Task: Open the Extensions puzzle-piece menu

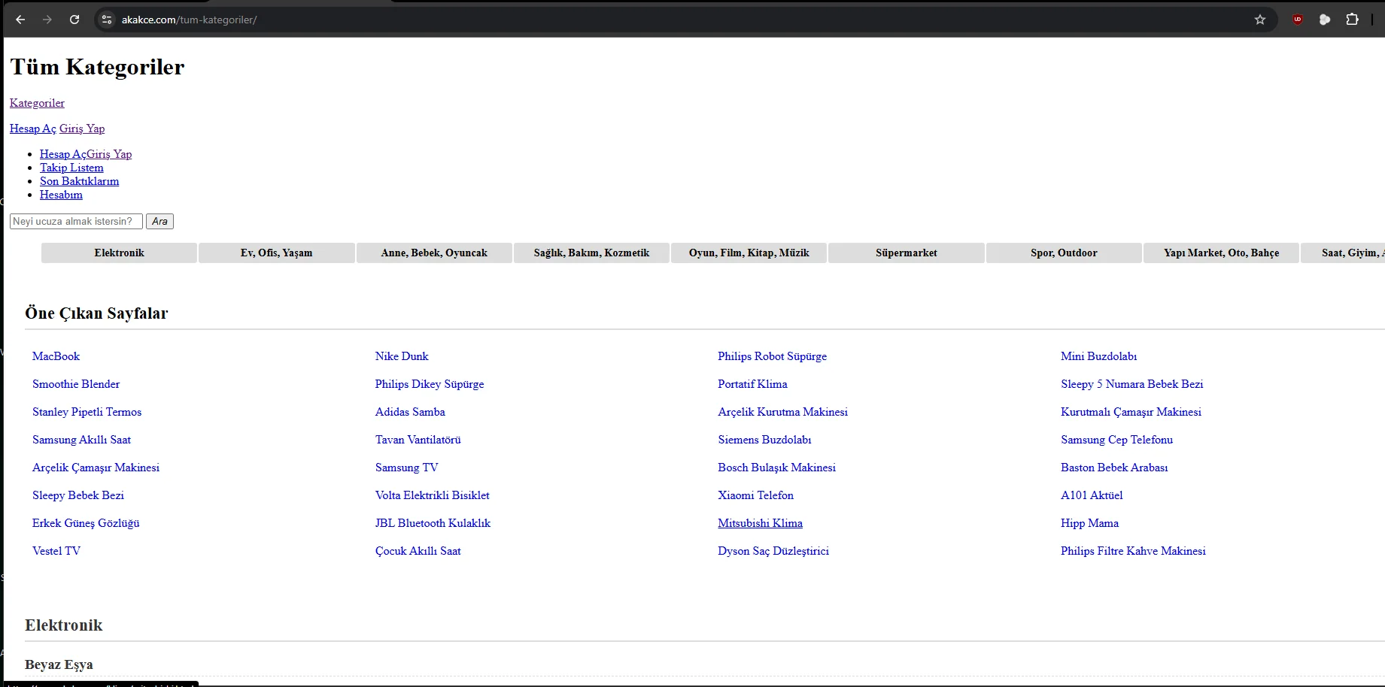Action: pos(1352,20)
